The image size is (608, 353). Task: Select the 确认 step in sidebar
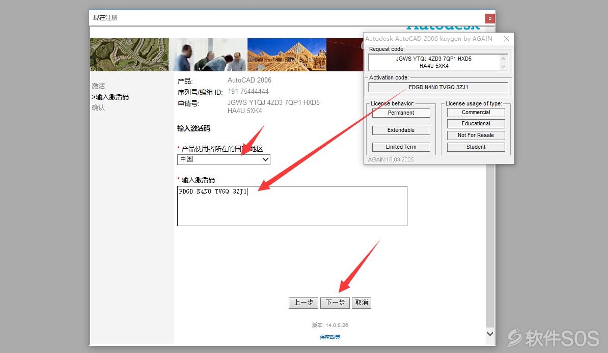tap(98, 107)
